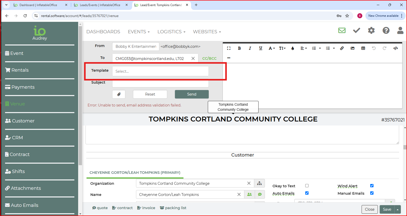
Task: Open the font size dropdown
Action: tap(282, 48)
